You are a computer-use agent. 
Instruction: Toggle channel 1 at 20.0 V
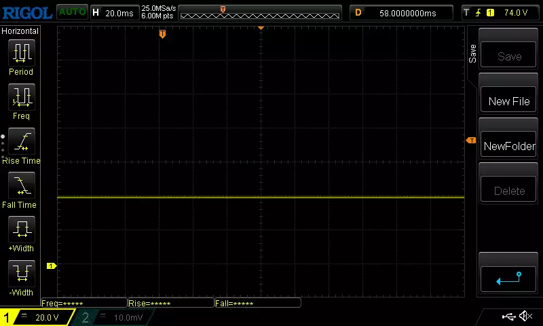pyautogui.click(x=37, y=317)
